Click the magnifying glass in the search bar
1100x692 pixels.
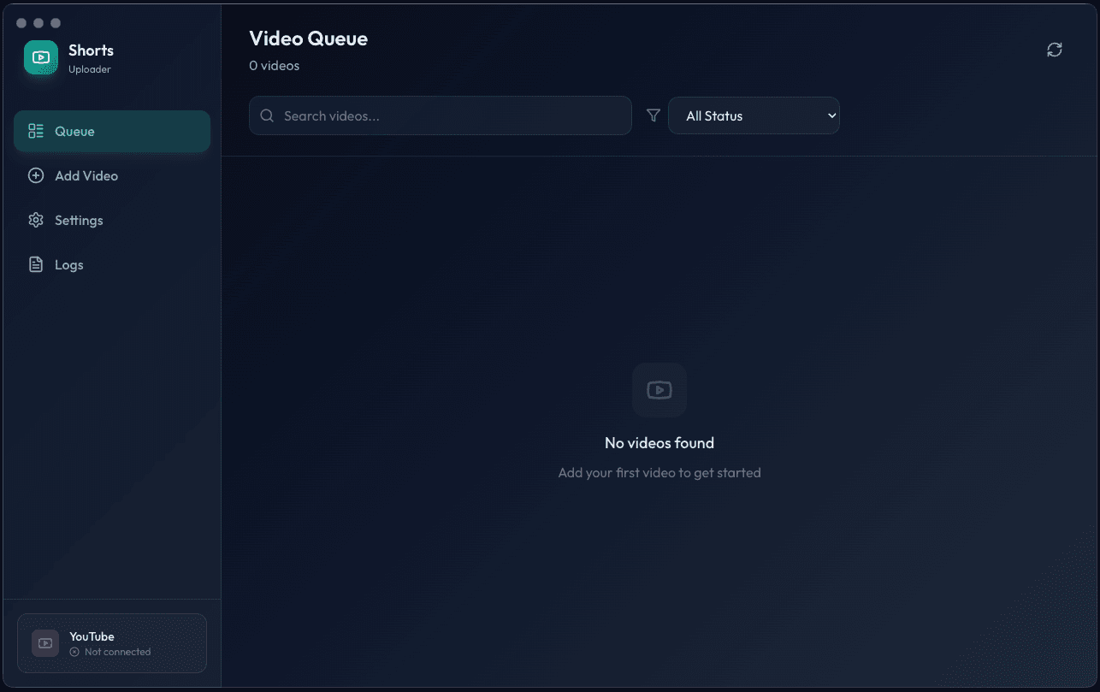[266, 115]
